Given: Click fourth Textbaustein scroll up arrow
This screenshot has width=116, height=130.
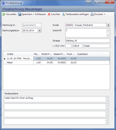Looking at the screenshot, I should (107, 120).
